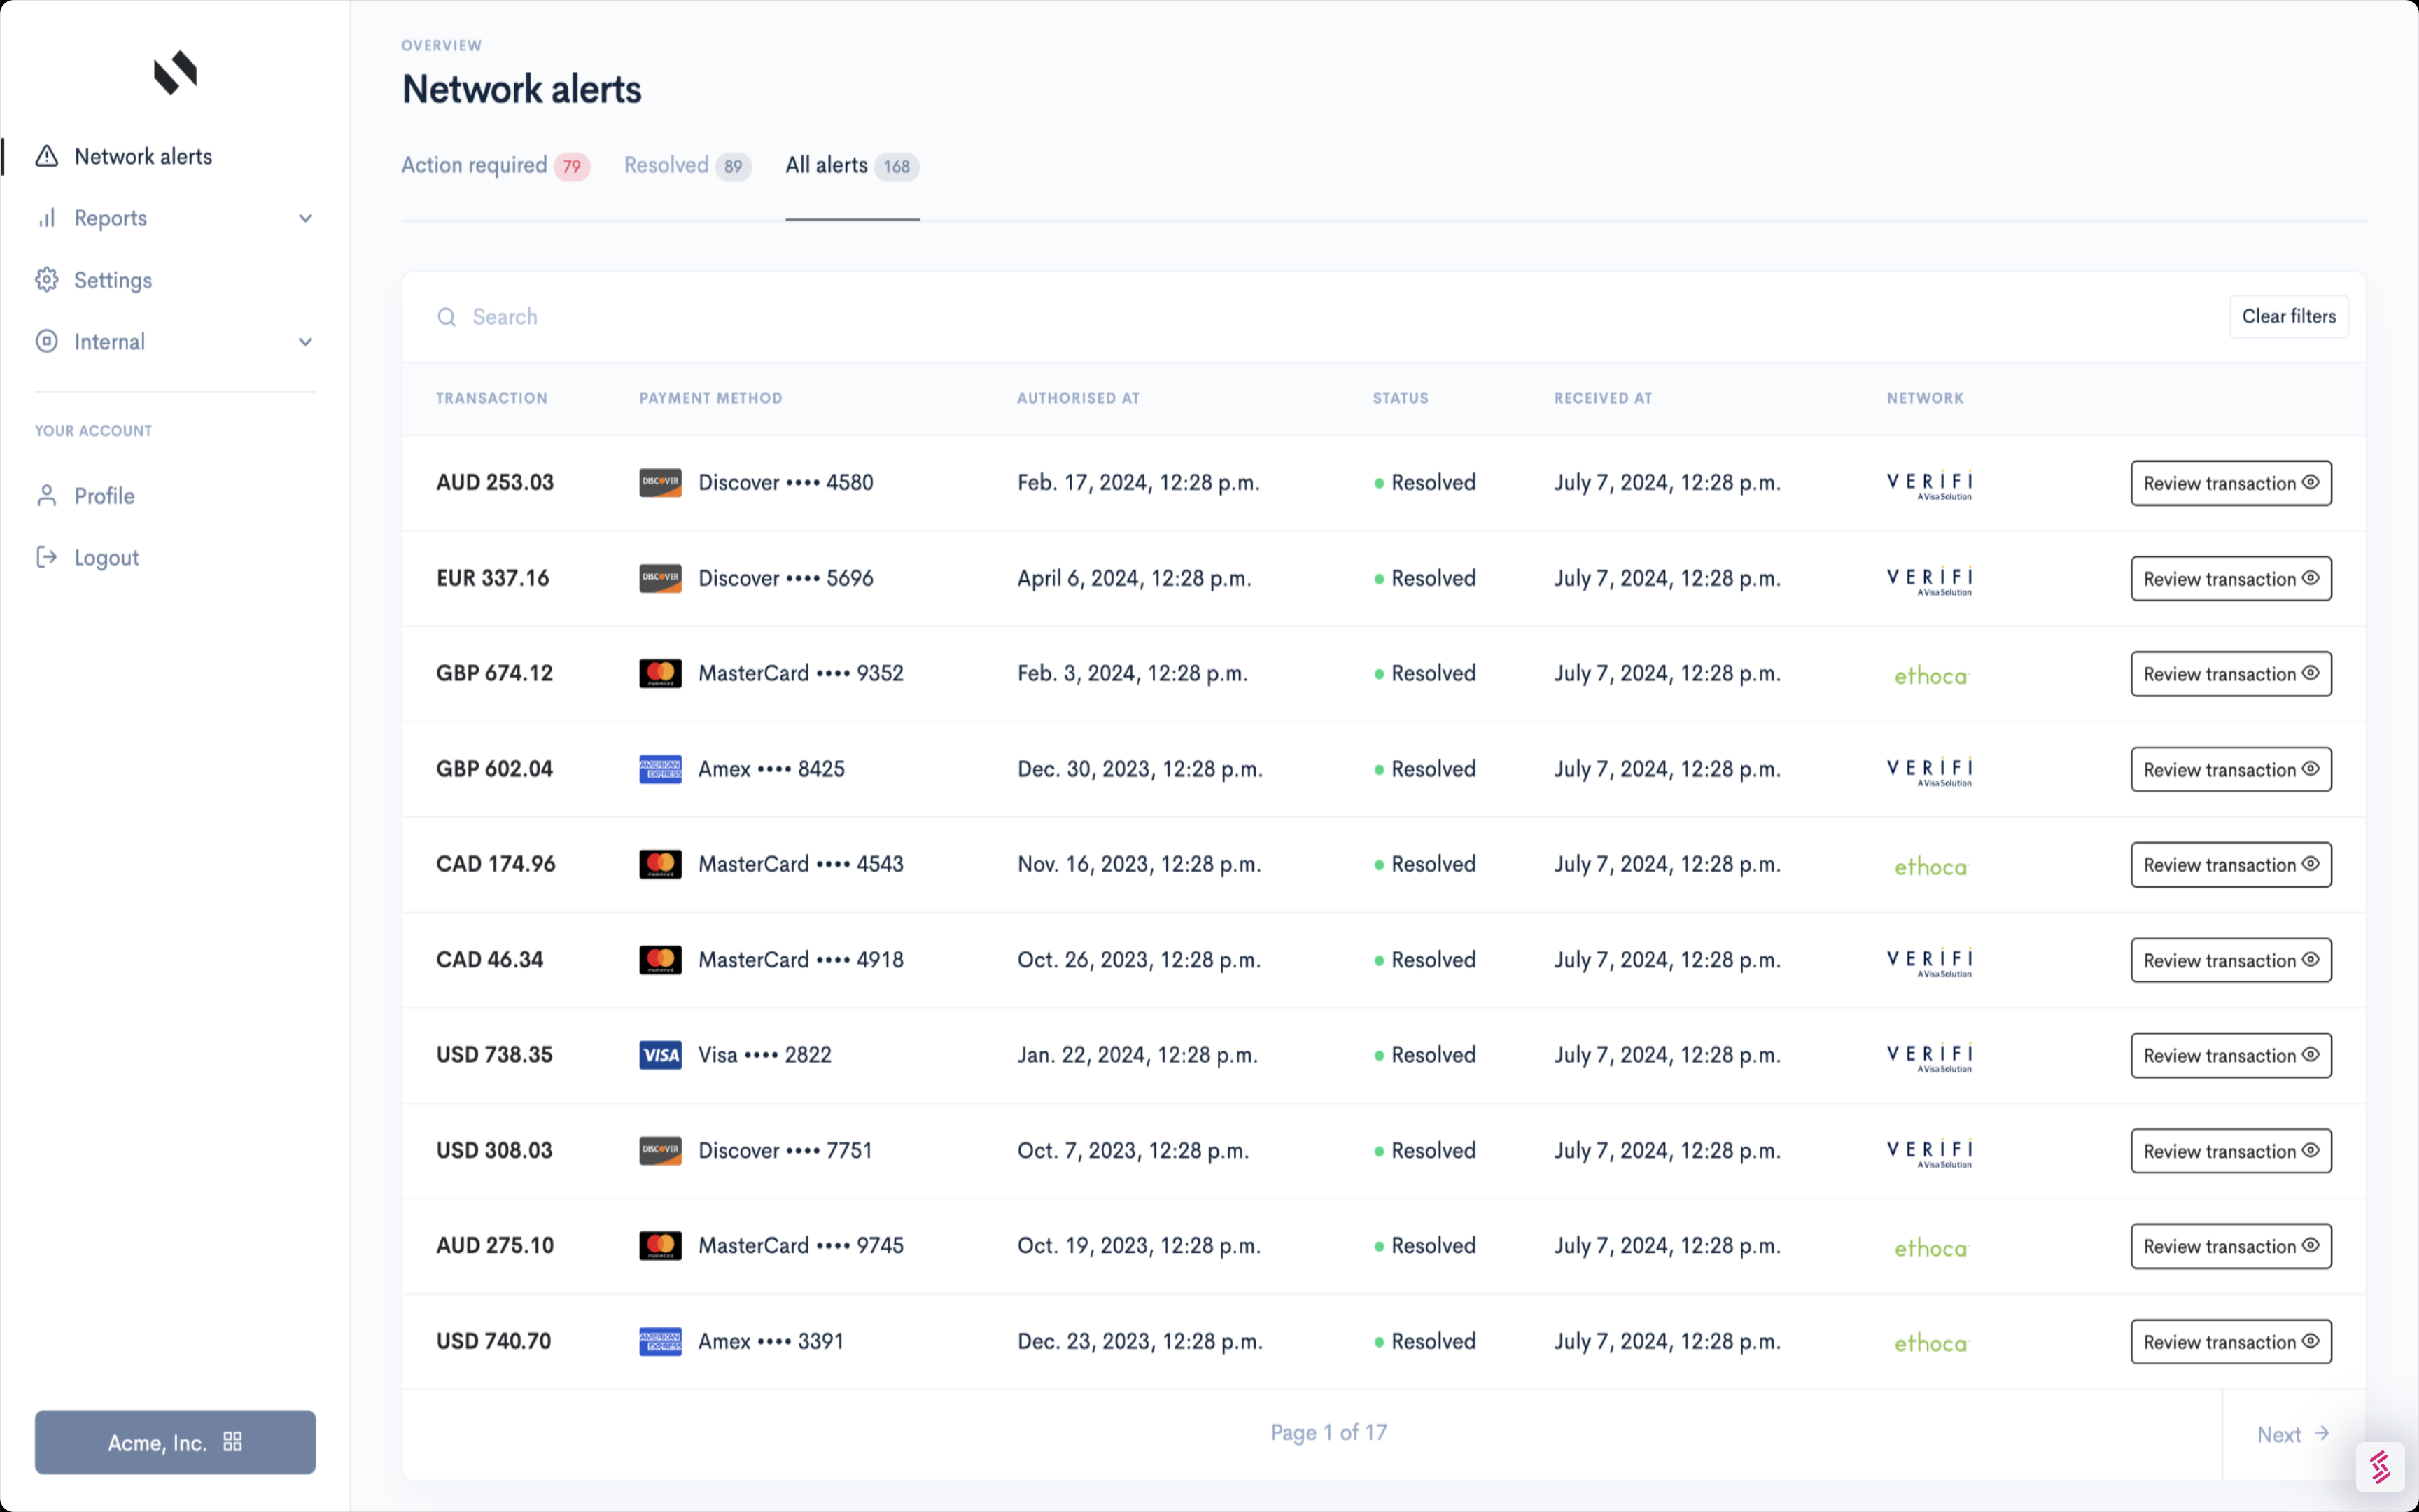
Task: Click the Discover card icon for AUD 253.03
Action: [x=660, y=482]
